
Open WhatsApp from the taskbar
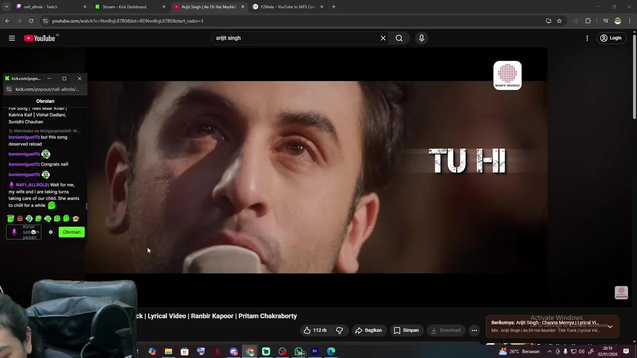299,352
